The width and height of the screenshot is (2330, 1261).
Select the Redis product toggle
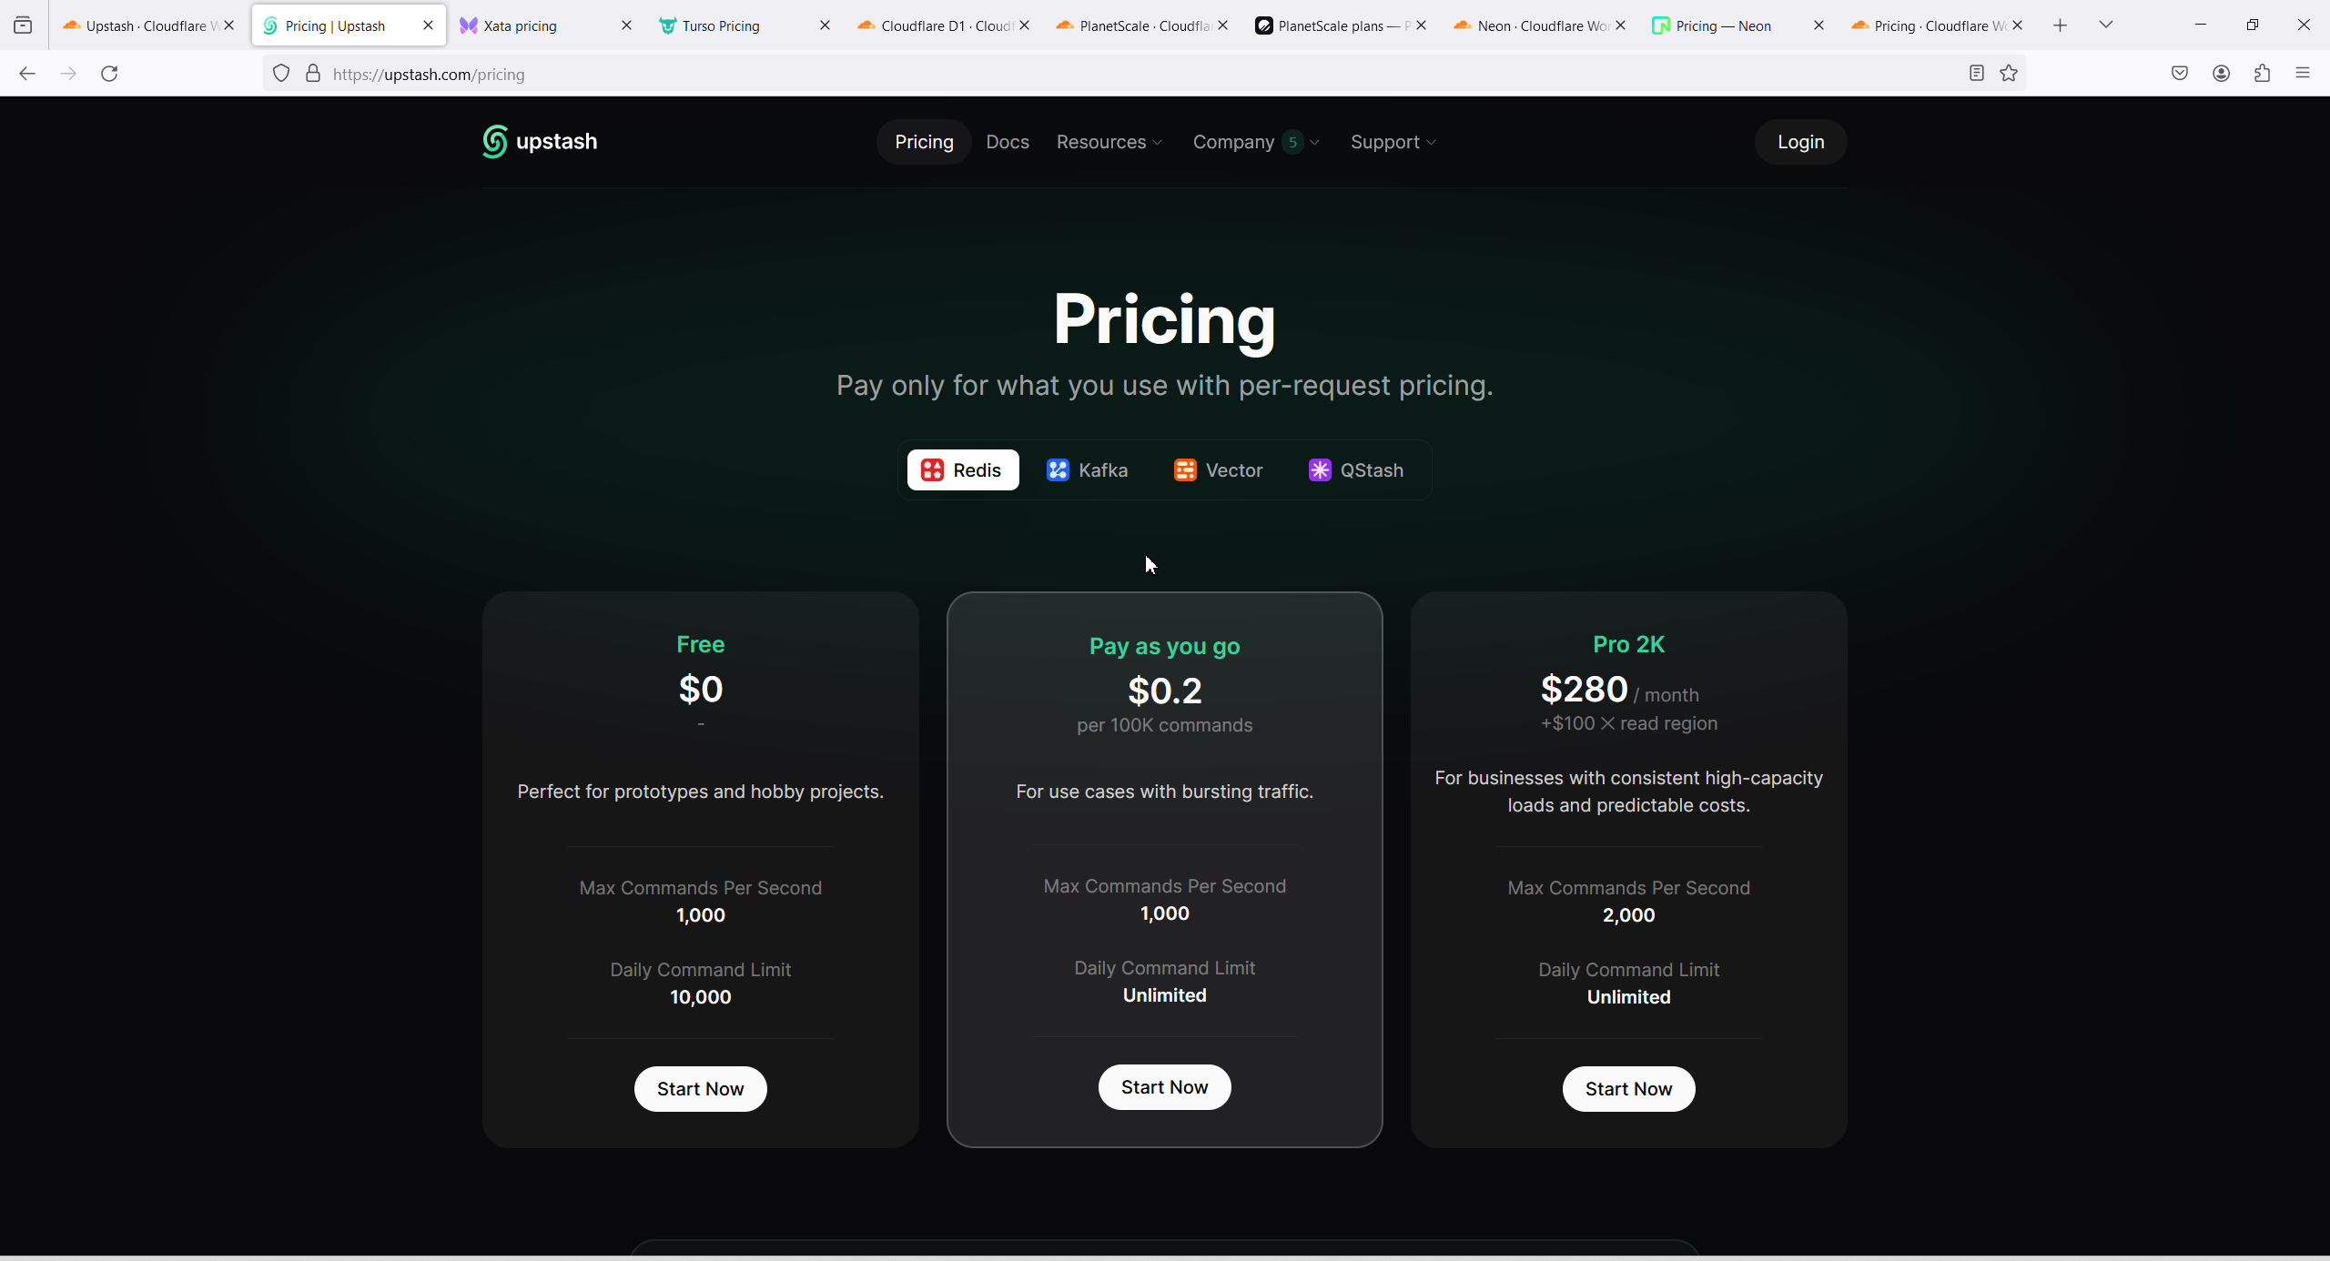(962, 470)
